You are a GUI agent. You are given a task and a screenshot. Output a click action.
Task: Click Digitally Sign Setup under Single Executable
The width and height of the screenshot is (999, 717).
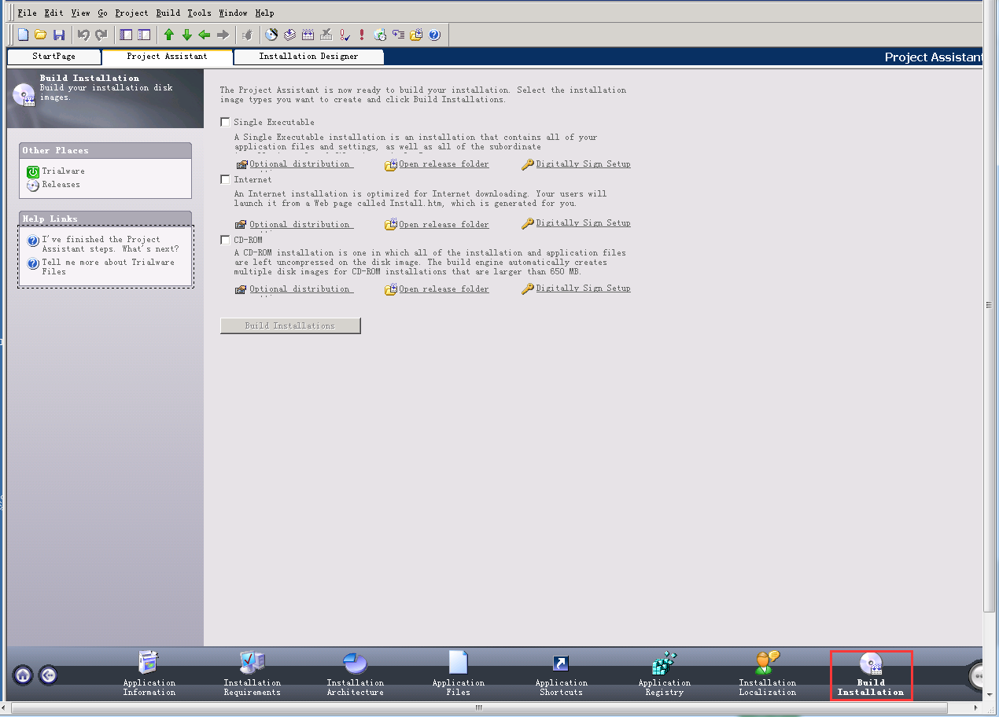coord(582,164)
